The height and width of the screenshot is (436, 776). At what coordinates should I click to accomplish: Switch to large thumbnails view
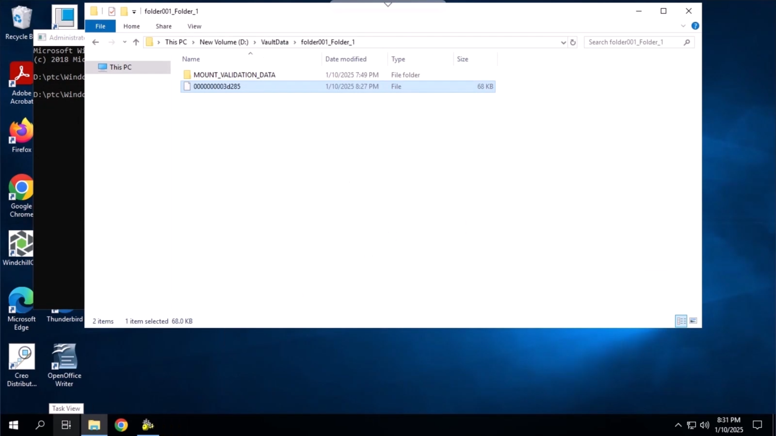tap(693, 321)
